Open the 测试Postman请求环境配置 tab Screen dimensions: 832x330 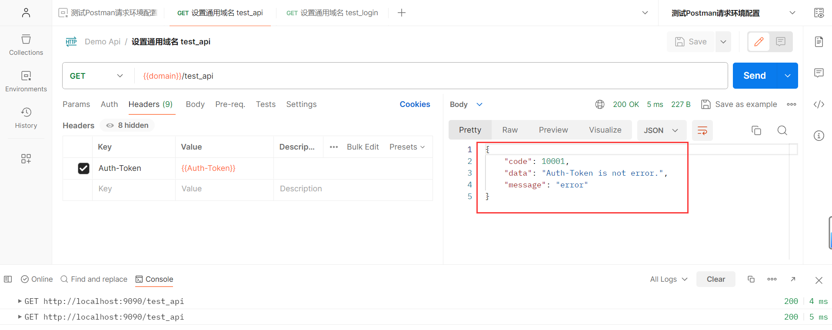pos(108,13)
